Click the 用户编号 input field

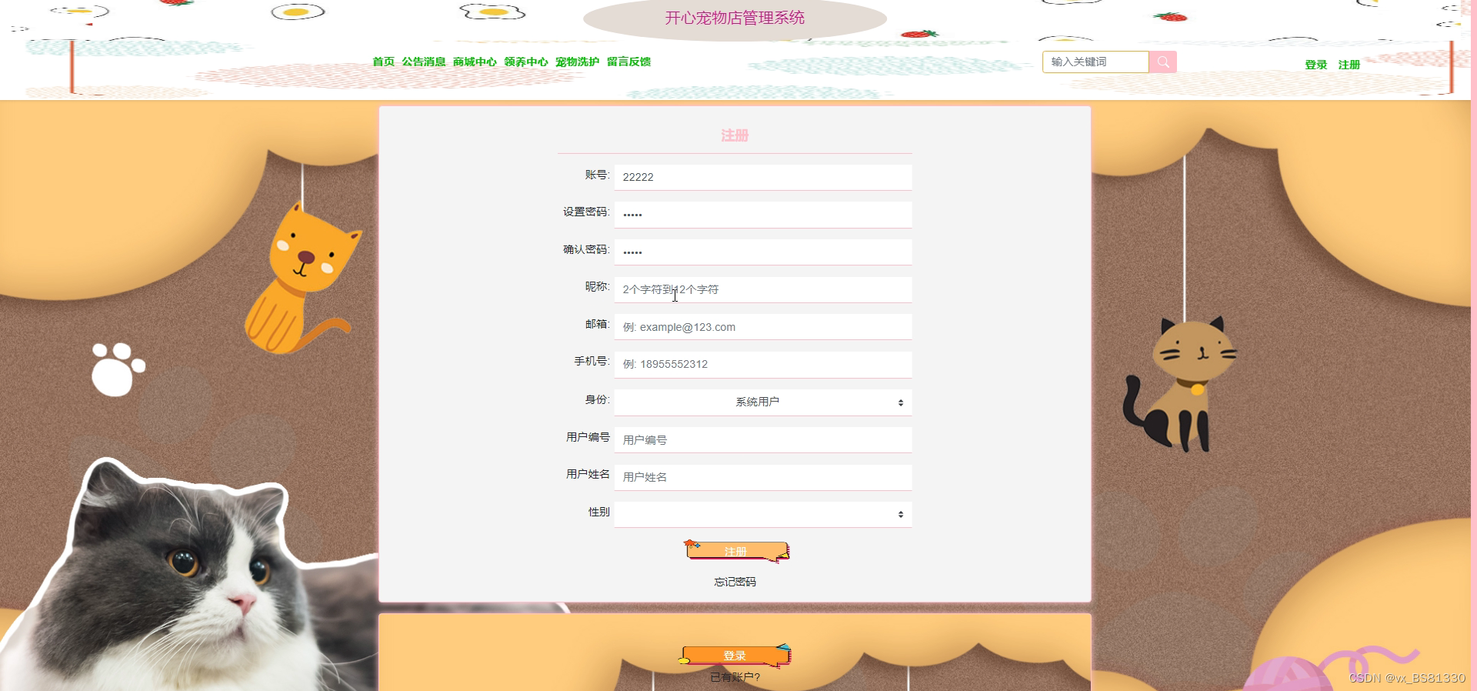763,439
